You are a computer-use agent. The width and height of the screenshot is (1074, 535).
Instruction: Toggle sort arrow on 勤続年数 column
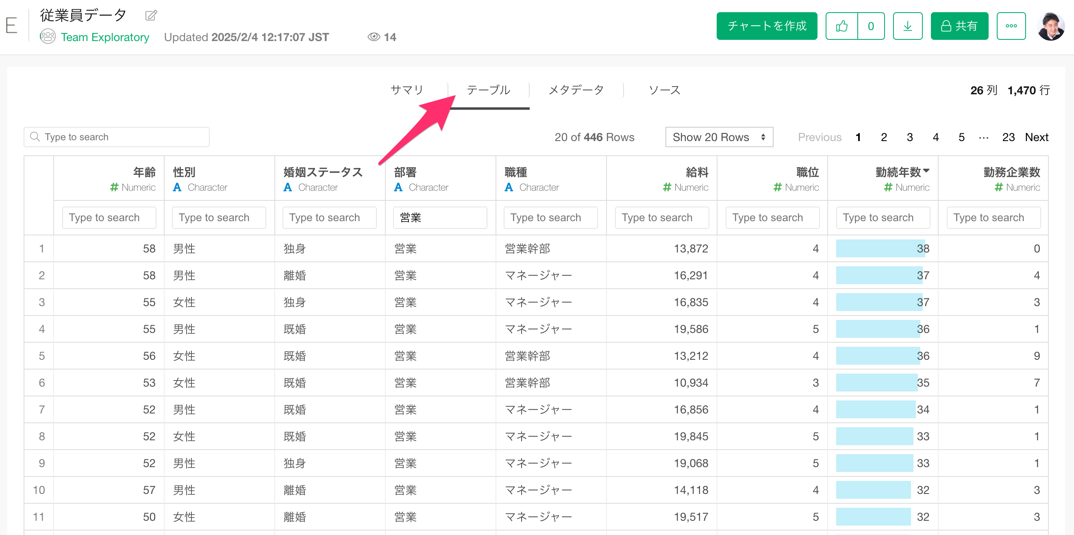click(x=926, y=170)
